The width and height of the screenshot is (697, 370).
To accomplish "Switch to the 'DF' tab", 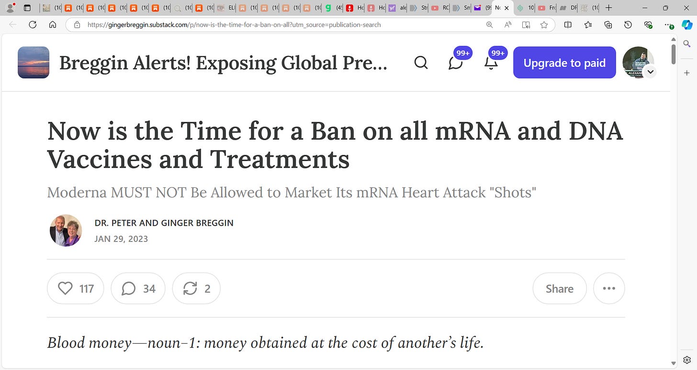I will [568, 8].
